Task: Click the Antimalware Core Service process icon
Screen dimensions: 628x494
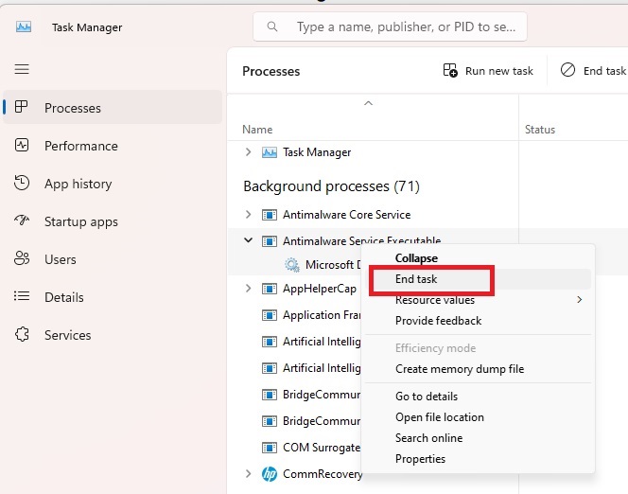Action: click(270, 215)
